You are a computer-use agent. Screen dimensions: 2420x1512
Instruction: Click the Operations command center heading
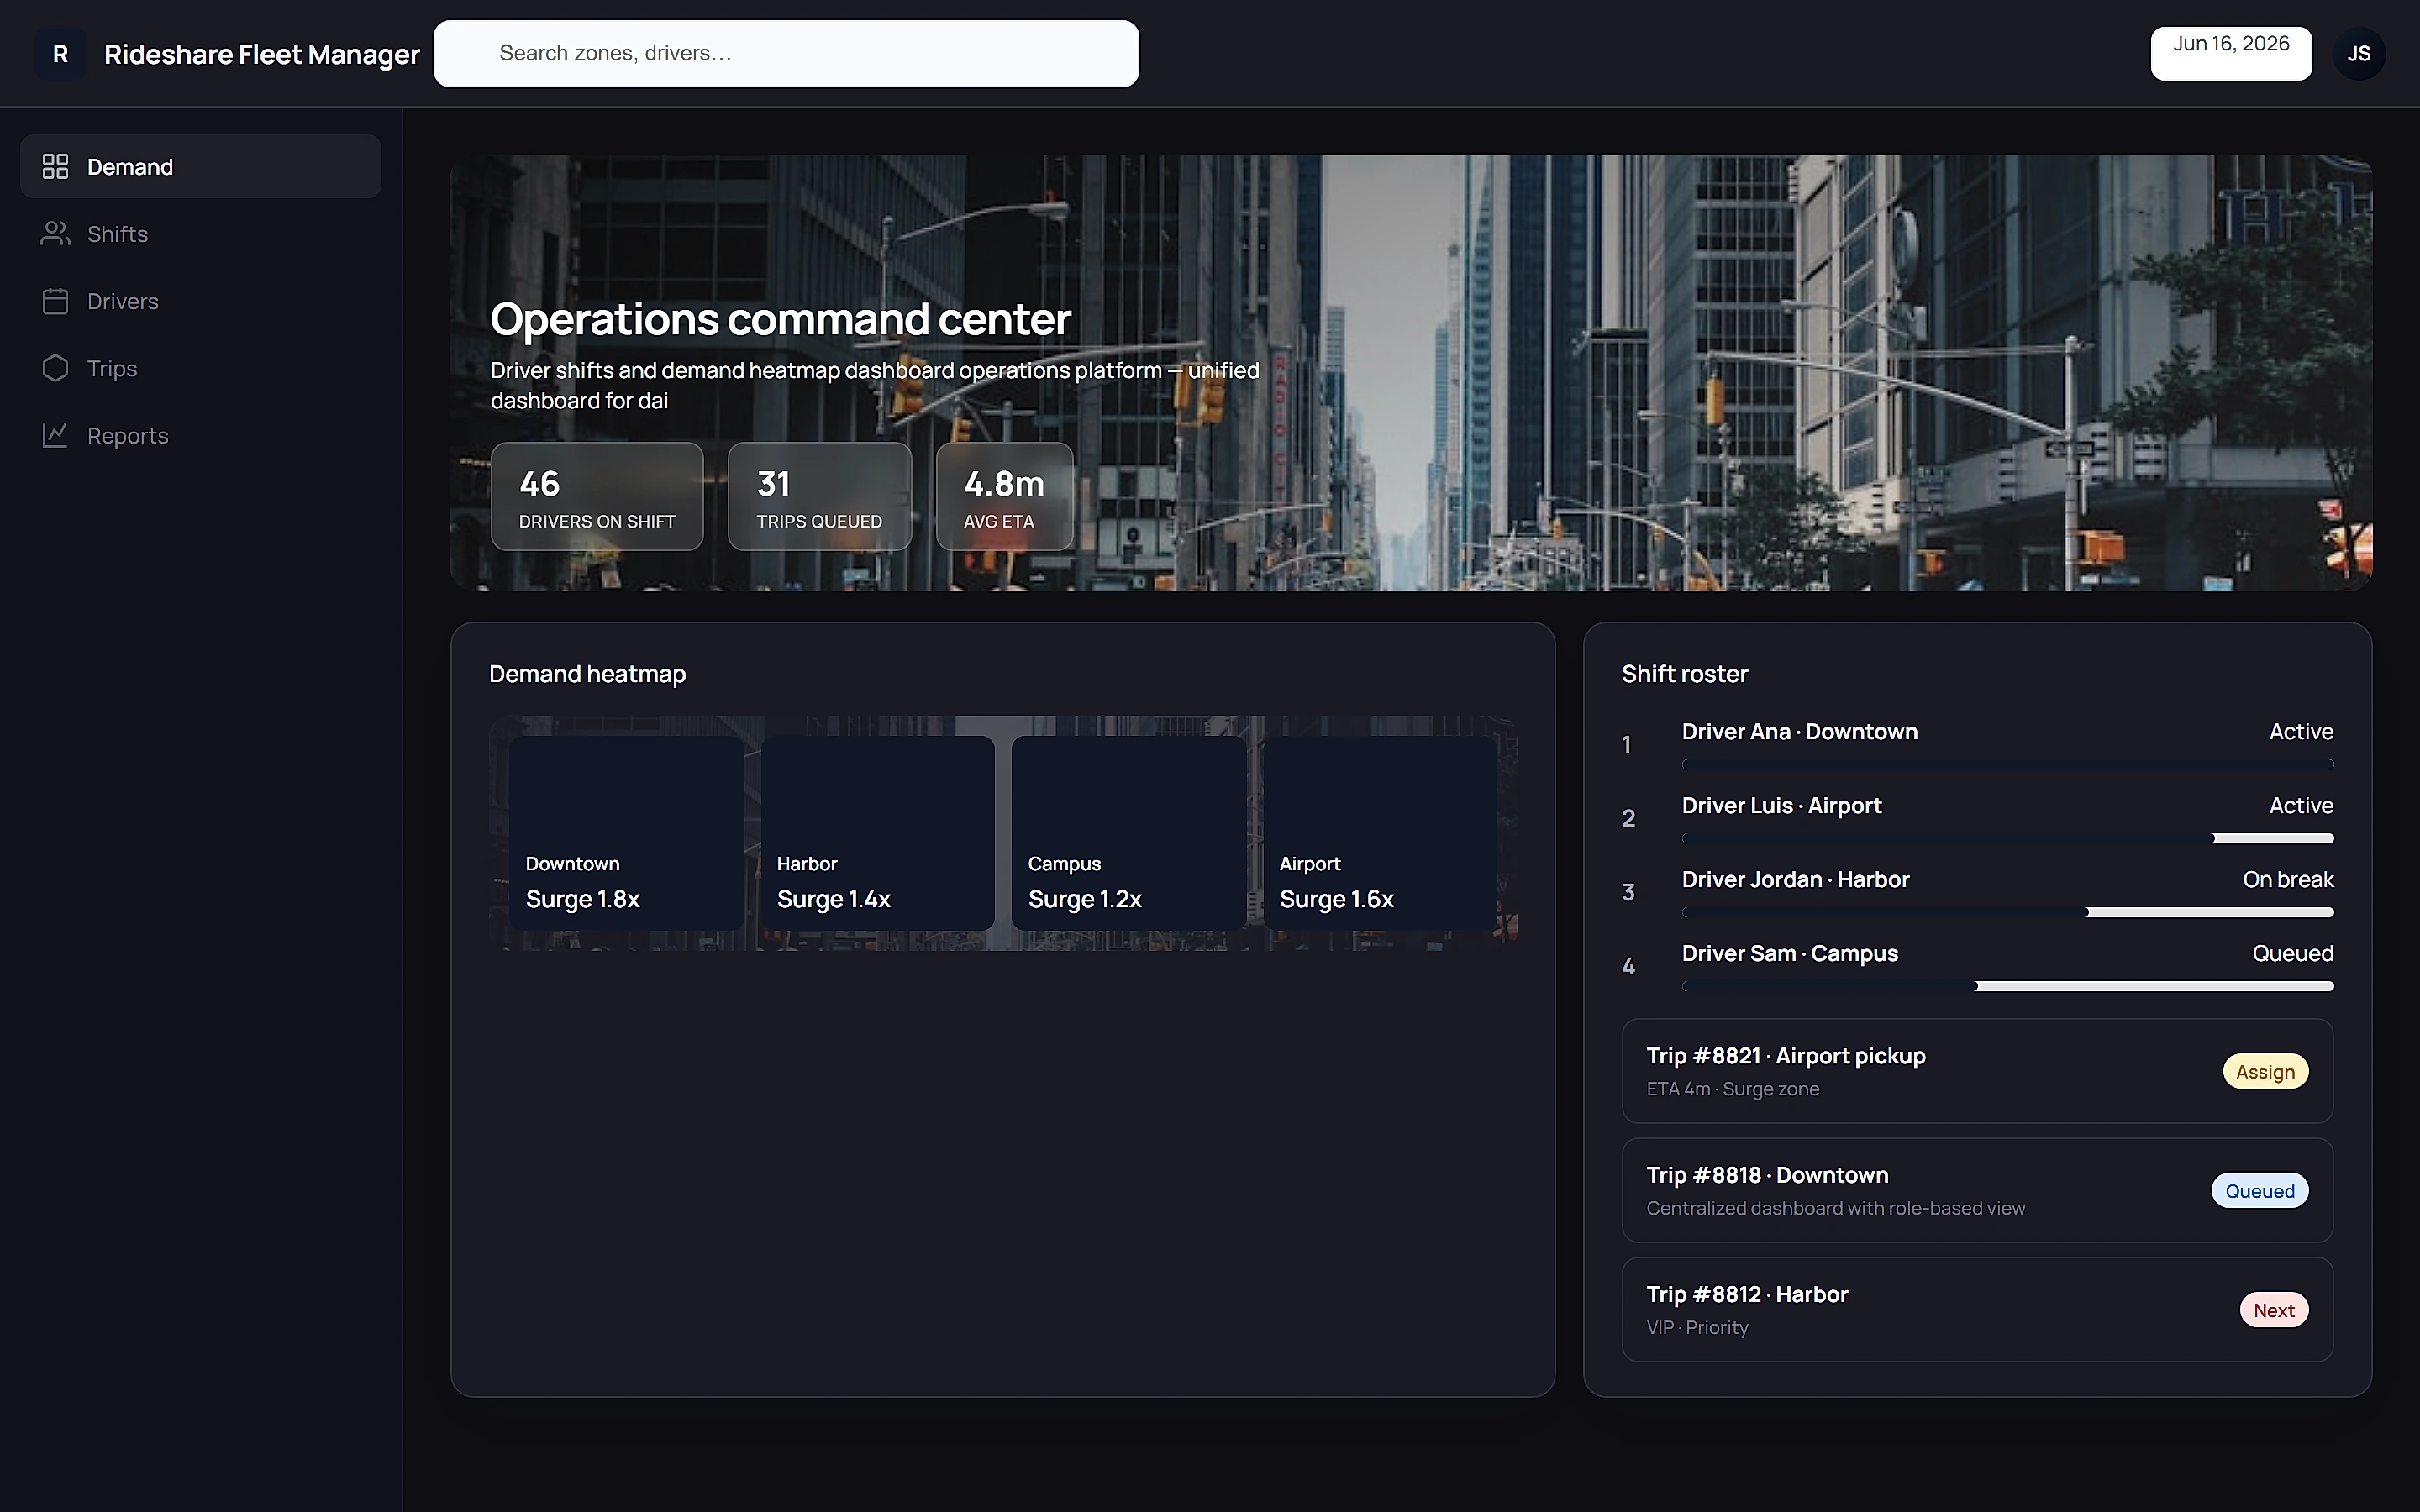(780, 319)
